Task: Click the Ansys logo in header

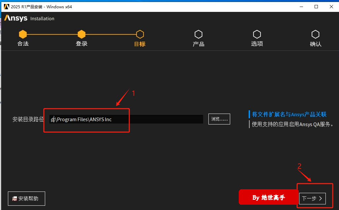Action: tap(16, 18)
